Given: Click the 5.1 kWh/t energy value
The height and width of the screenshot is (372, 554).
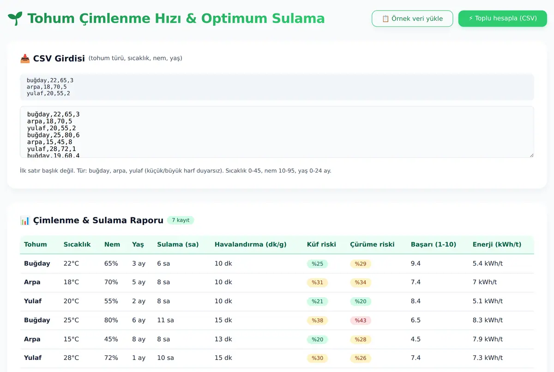Looking at the screenshot, I should (x=488, y=301).
